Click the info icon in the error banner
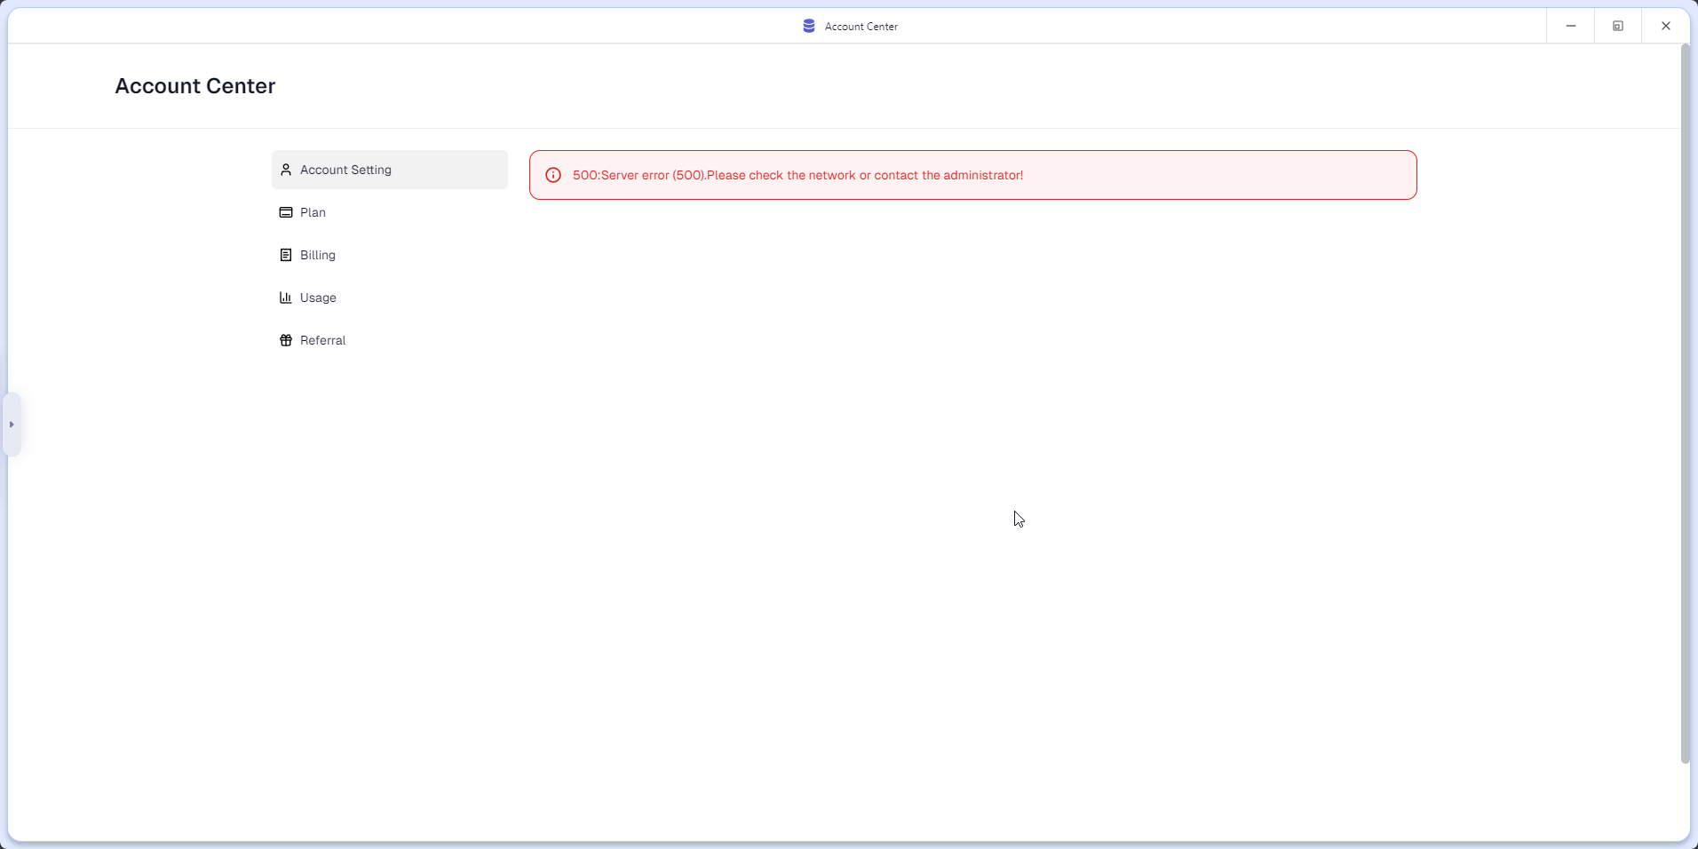This screenshot has height=849, width=1698. pos(553,175)
